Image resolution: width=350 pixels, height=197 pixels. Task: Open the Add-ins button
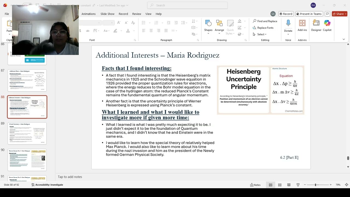point(302,26)
